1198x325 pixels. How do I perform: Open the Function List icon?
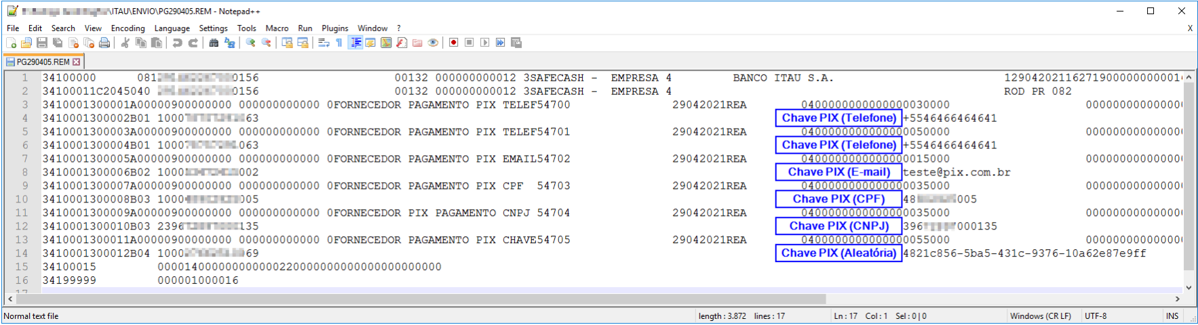(402, 43)
